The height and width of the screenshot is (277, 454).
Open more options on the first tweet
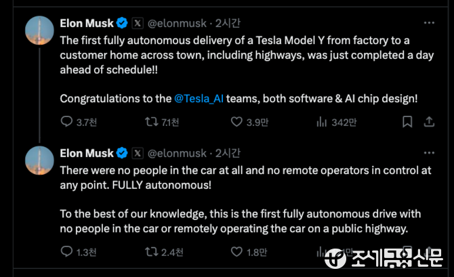tap(428, 22)
